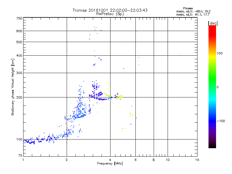This screenshot has height=174, width=232.
Task: Click the phase color scale bar
Action: (212, 87)
